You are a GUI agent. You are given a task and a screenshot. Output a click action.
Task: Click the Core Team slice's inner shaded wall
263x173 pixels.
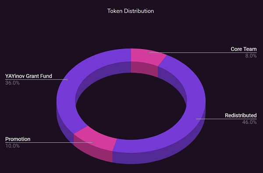click(144, 69)
